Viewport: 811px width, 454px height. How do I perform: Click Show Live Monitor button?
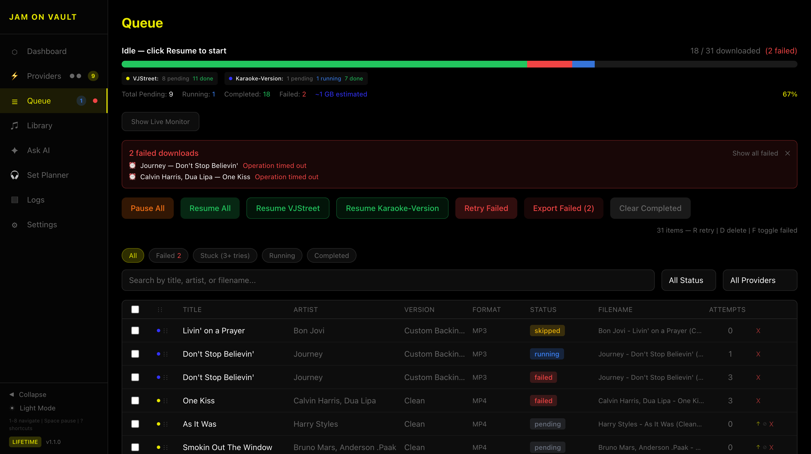160,122
